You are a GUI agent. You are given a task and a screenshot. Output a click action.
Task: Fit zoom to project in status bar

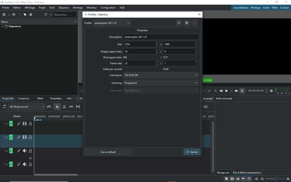(257, 179)
